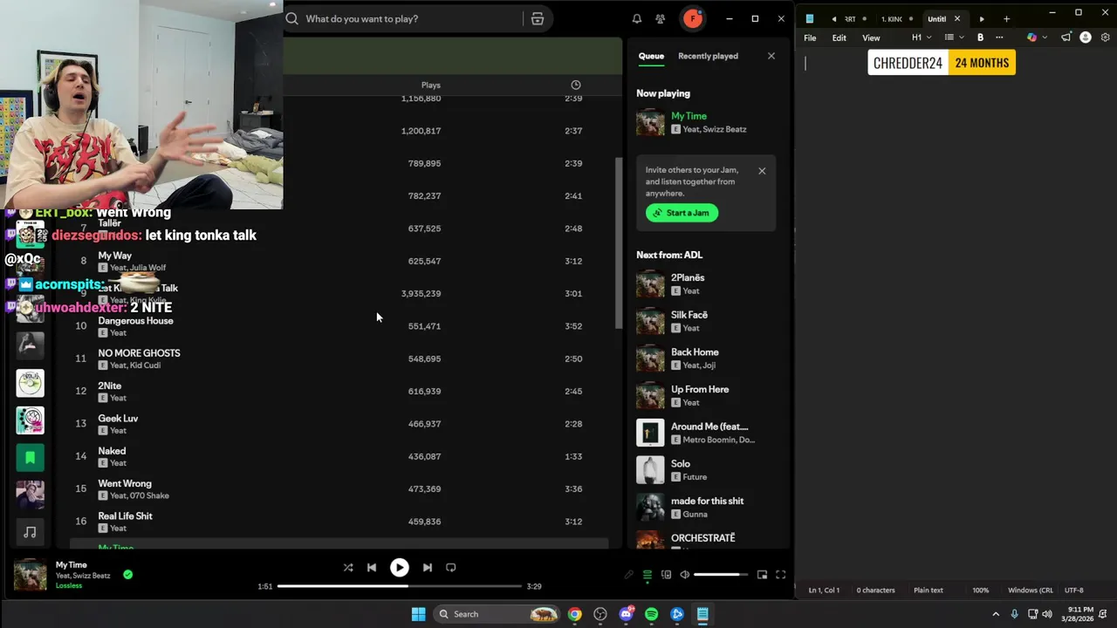Open Windows Start menu

pyautogui.click(x=419, y=614)
